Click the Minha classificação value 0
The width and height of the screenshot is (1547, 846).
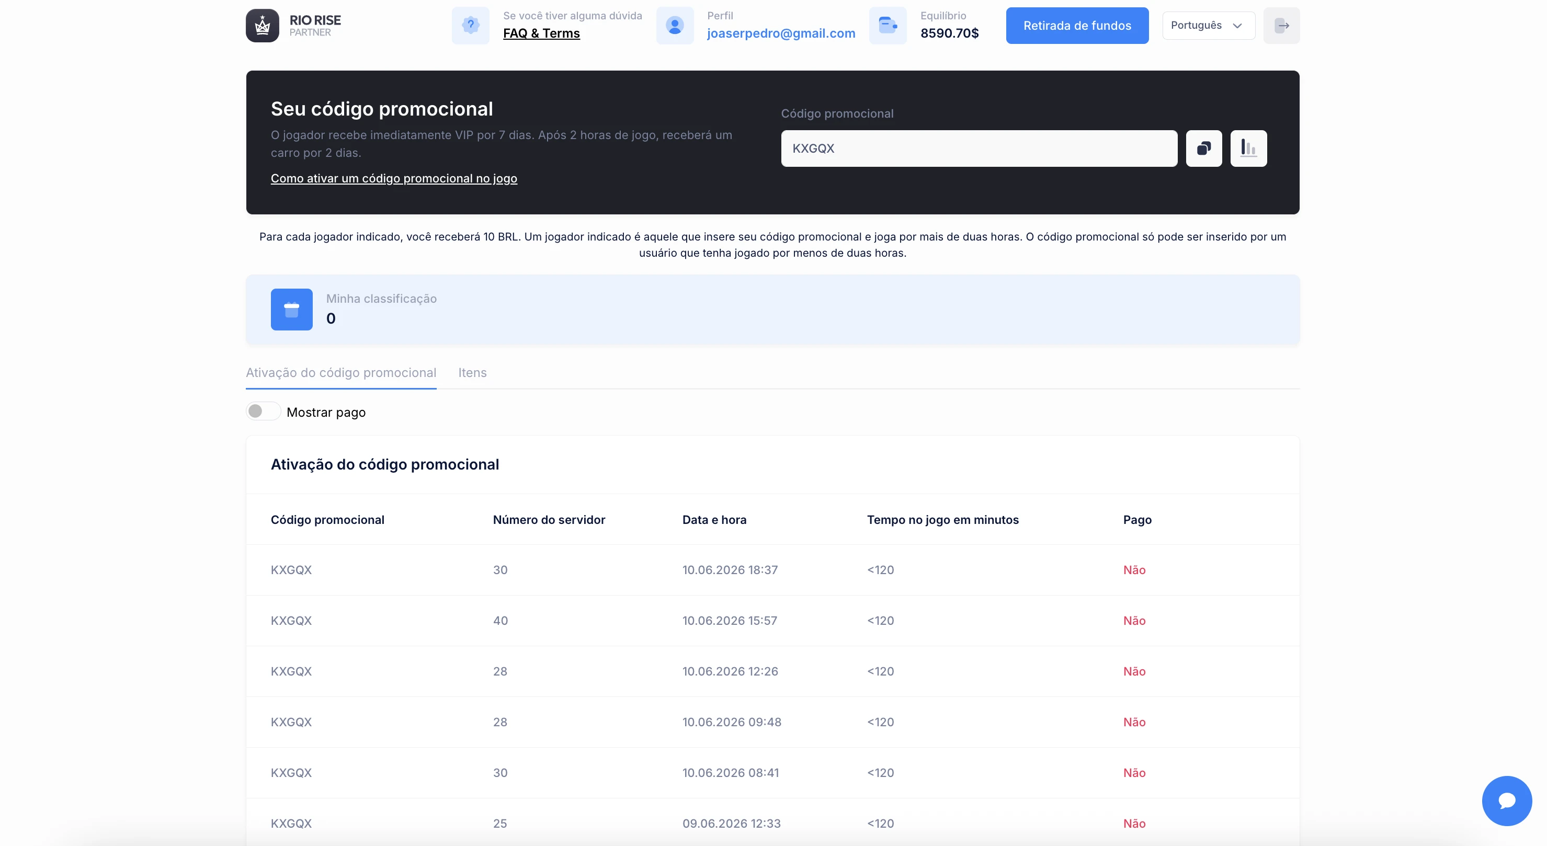coord(331,318)
